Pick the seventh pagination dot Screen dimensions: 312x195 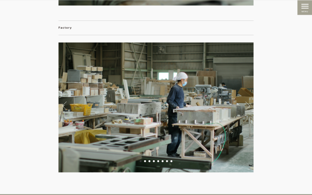click(x=167, y=161)
